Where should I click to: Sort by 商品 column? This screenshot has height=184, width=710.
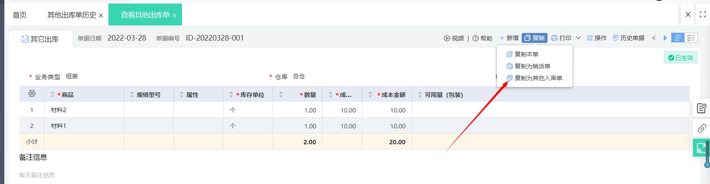pos(52,95)
